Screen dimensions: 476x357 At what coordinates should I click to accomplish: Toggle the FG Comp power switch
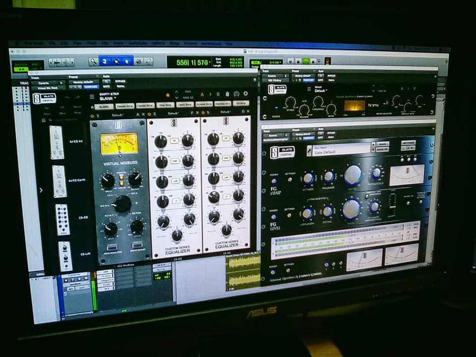[x=274, y=180]
